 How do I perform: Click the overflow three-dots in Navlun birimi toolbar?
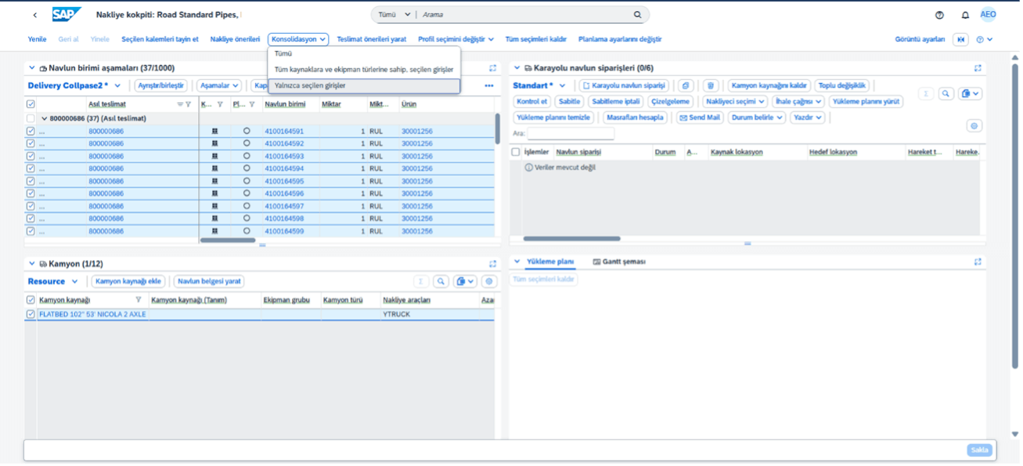click(489, 85)
